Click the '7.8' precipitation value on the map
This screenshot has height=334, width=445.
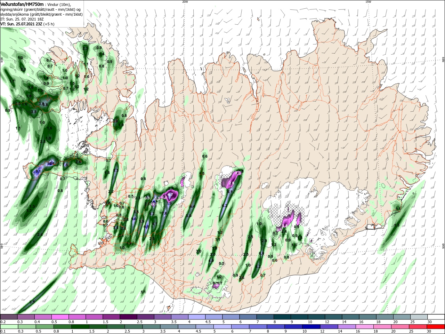tap(65, 165)
